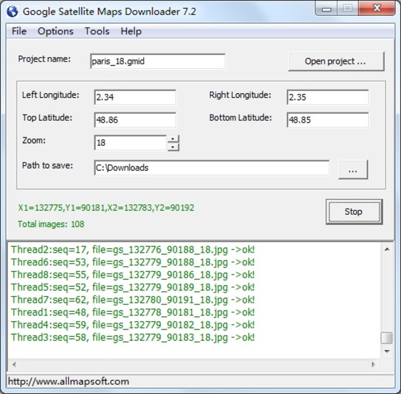
Task: Click the log scrollbar up arrow
Action: click(387, 249)
